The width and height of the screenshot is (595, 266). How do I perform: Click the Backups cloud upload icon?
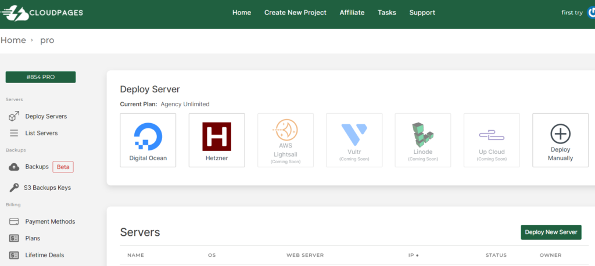click(14, 167)
